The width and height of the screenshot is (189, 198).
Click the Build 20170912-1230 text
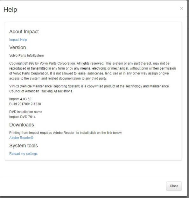point(25,104)
